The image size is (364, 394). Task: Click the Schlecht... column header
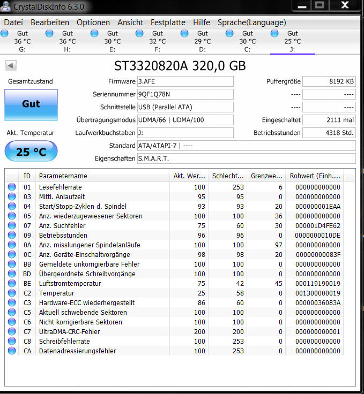(228, 176)
